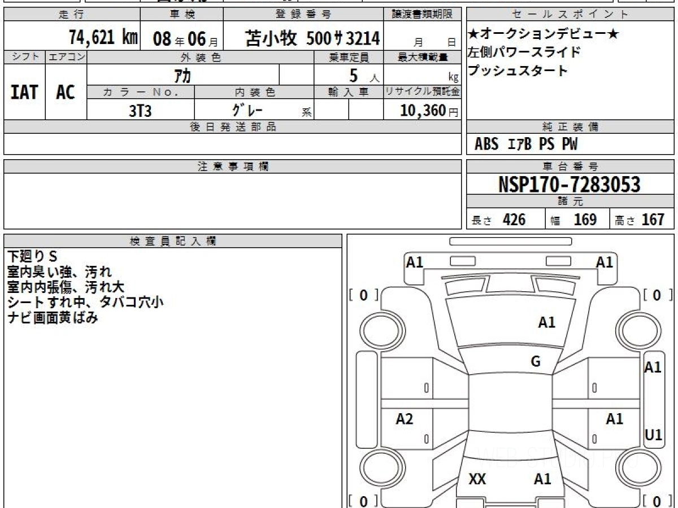This screenshot has height=508, width=678.
Task: Select the ★オークションデビュー★ line
Action: tap(544, 34)
